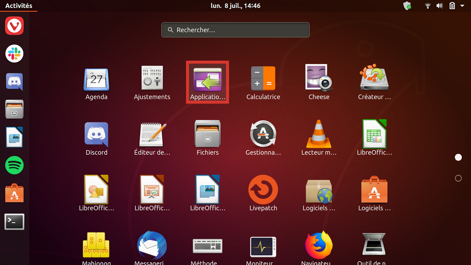The height and width of the screenshot is (265, 471).
Task: Open Discord from the dock
Action: pyautogui.click(x=15, y=82)
